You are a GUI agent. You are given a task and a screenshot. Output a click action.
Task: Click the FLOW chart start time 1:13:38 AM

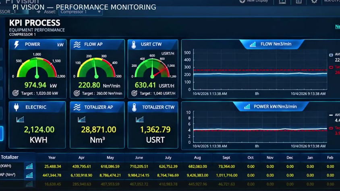click(210, 94)
